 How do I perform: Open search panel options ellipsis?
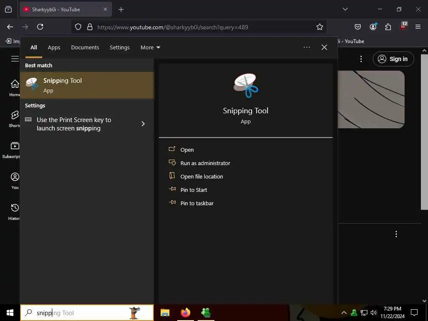306,48
